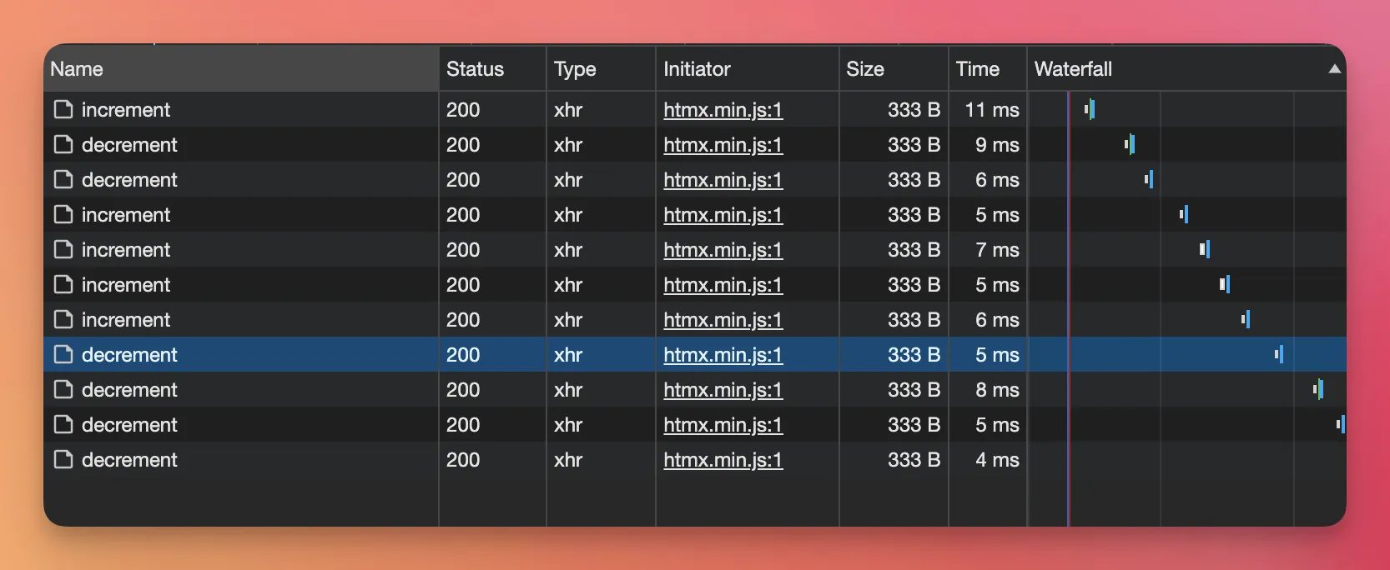Click the Initiator column header
Image resolution: width=1390 pixels, height=570 pixels.
coord(697,69)
